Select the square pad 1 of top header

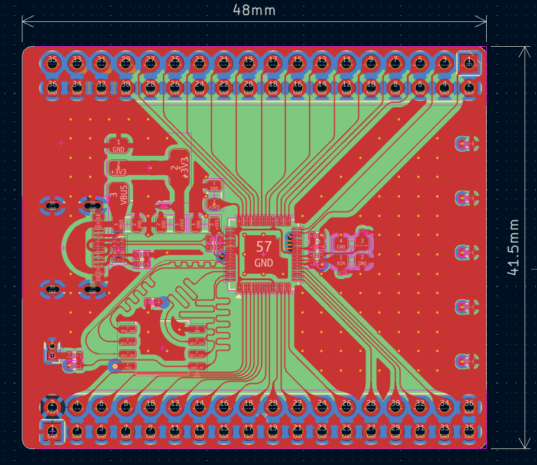click(469, 63)
